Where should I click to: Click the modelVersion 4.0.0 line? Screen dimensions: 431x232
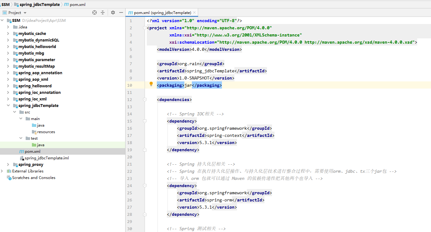(199, 49)
